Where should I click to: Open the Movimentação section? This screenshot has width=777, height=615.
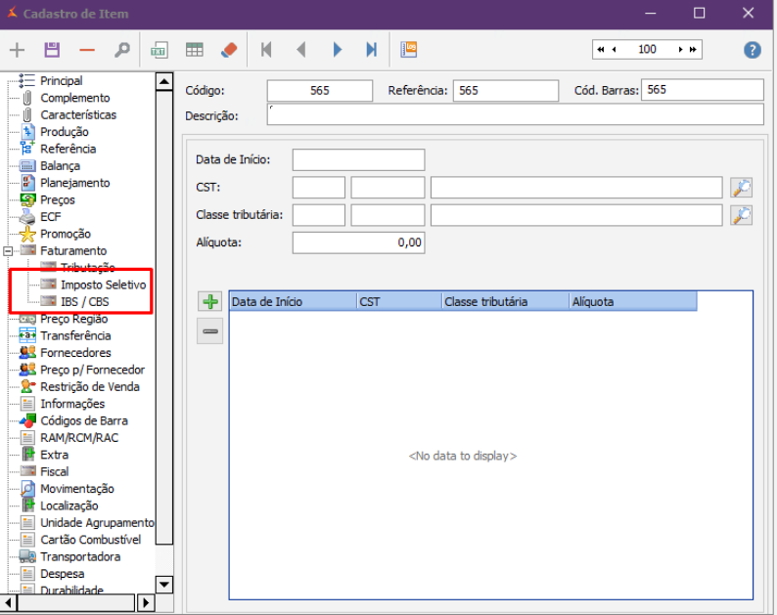[x=77, y=489]
